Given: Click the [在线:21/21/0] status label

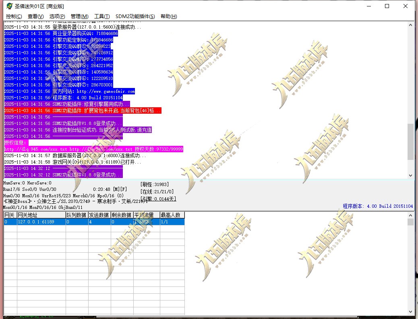Looking at the screenshot, I should tap(157, 192).
